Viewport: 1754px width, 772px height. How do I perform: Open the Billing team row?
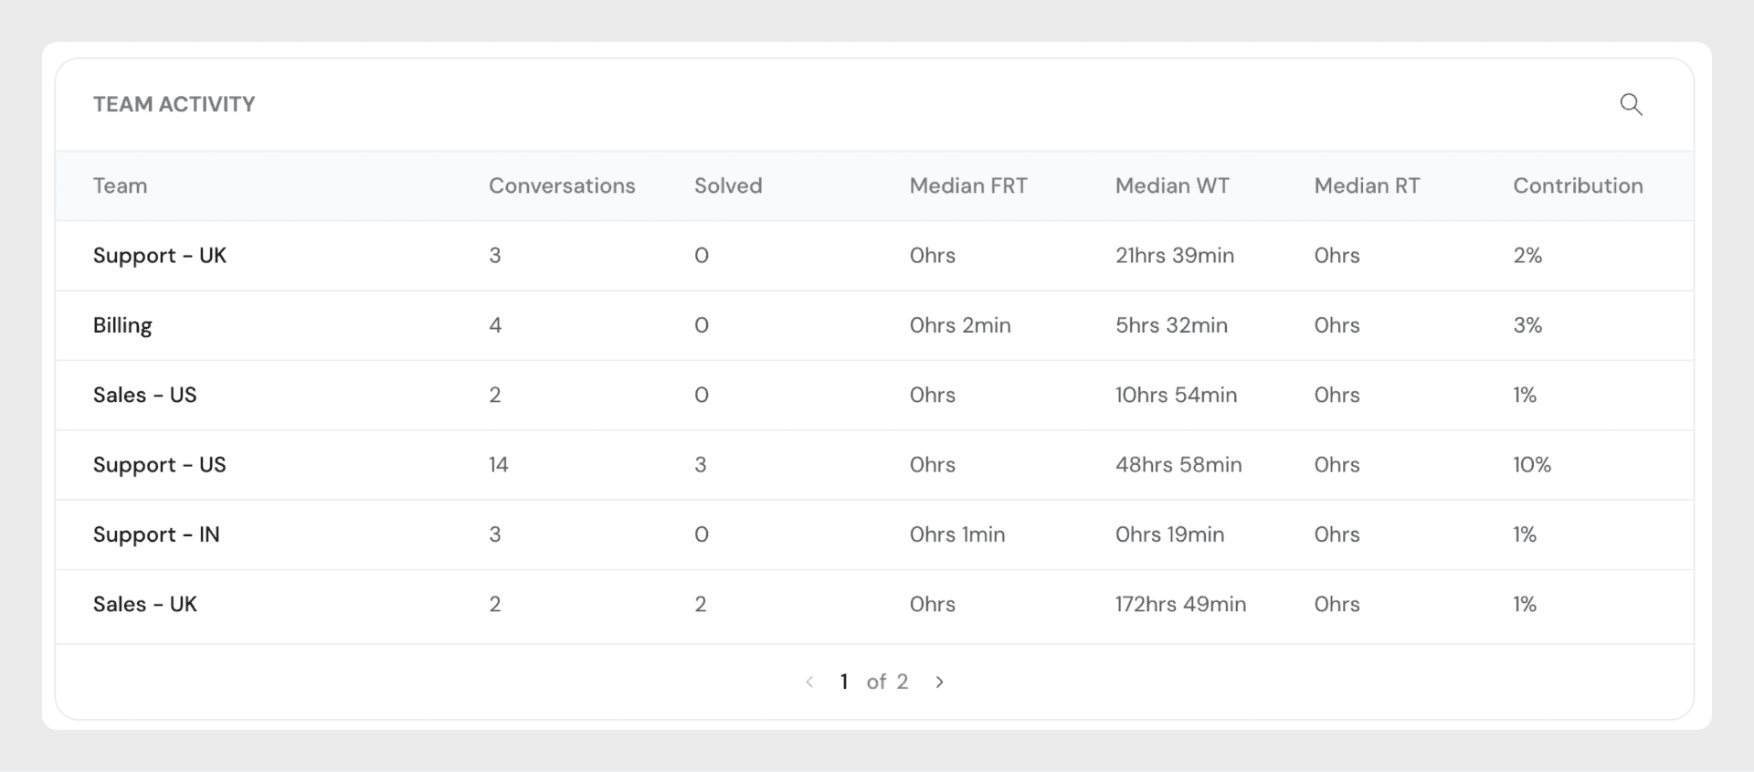coord(122,325)
